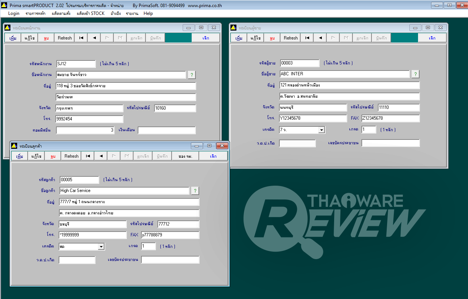Open the Help menu
Image resolution: width=468 pixels, height=299 pixels.
148,13
